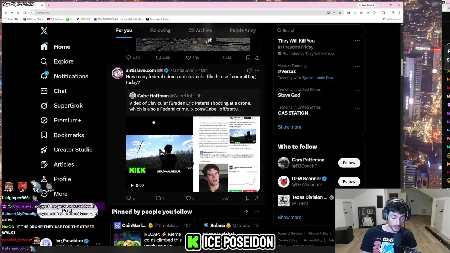Reply to antislave post with 5 replies
Viewport: 450px width, 253px height.
[129, 198]
